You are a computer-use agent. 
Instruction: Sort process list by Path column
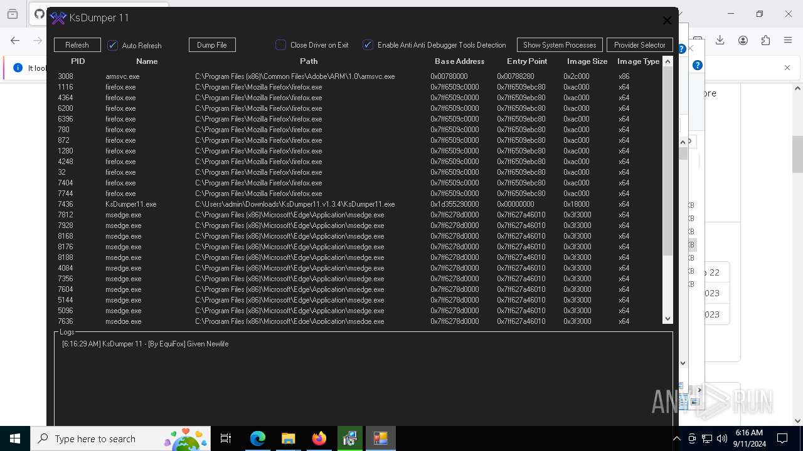(x=309, y=61)
